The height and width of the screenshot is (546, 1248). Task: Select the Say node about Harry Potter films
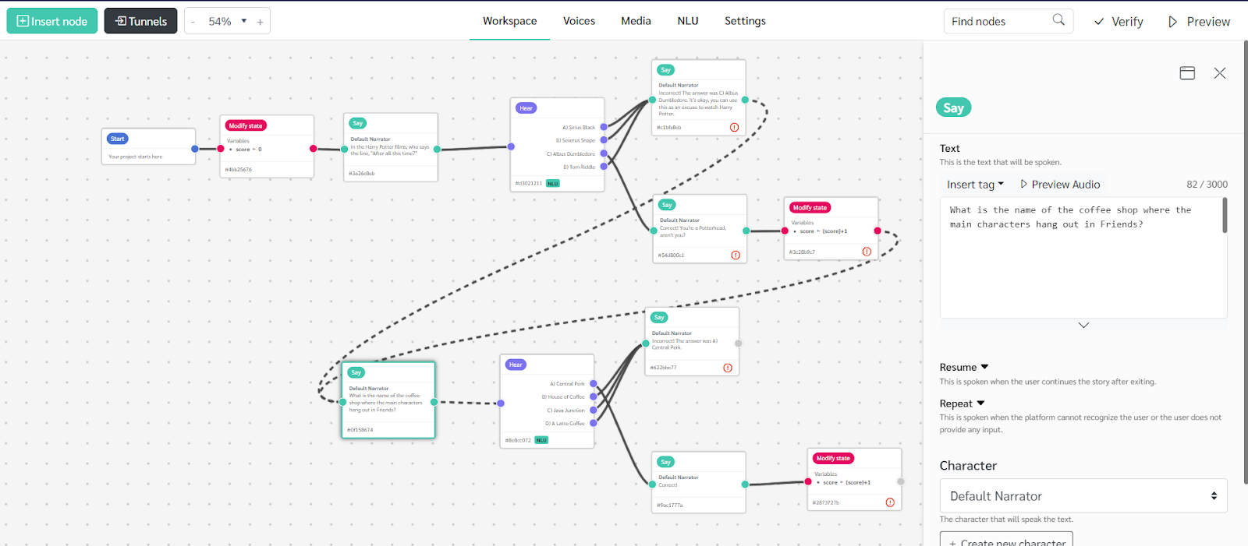point(391,147)
